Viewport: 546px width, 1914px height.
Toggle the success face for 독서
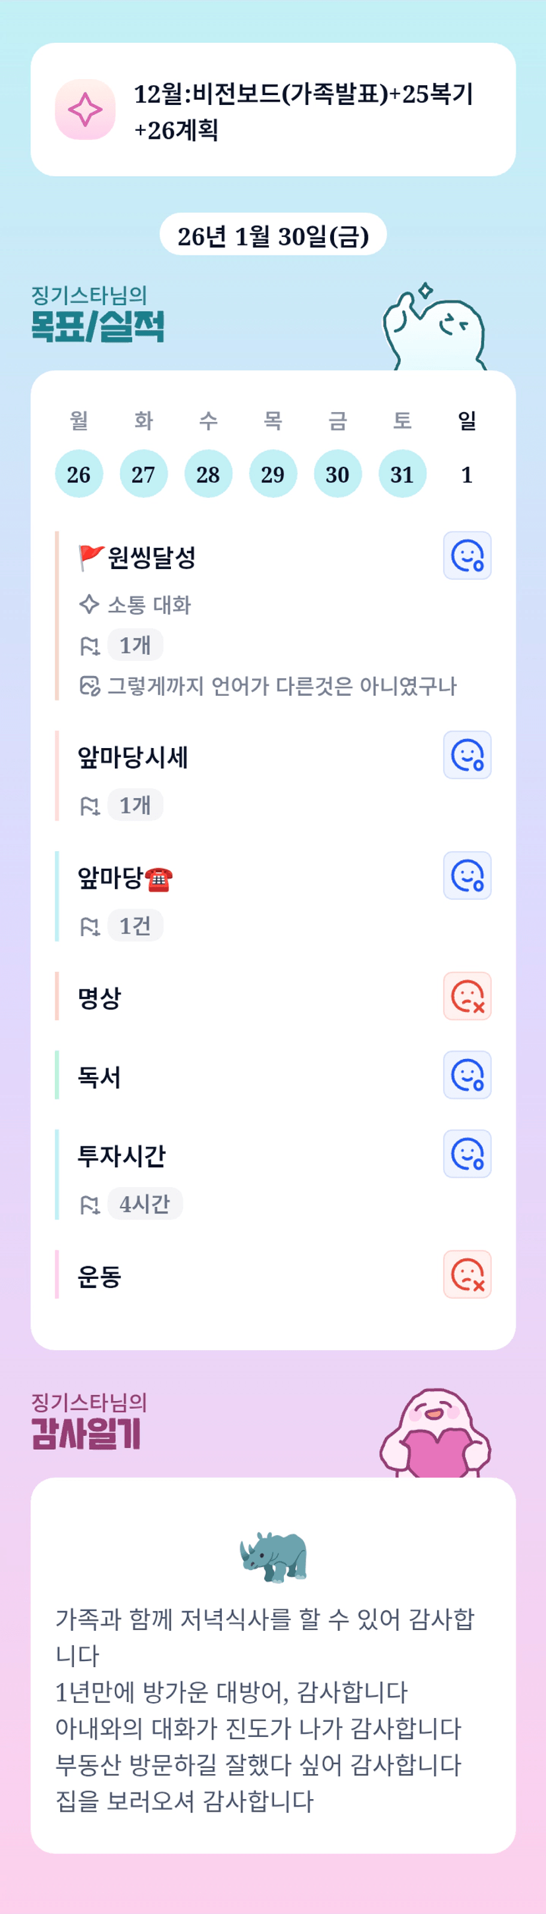(467, 1075)
